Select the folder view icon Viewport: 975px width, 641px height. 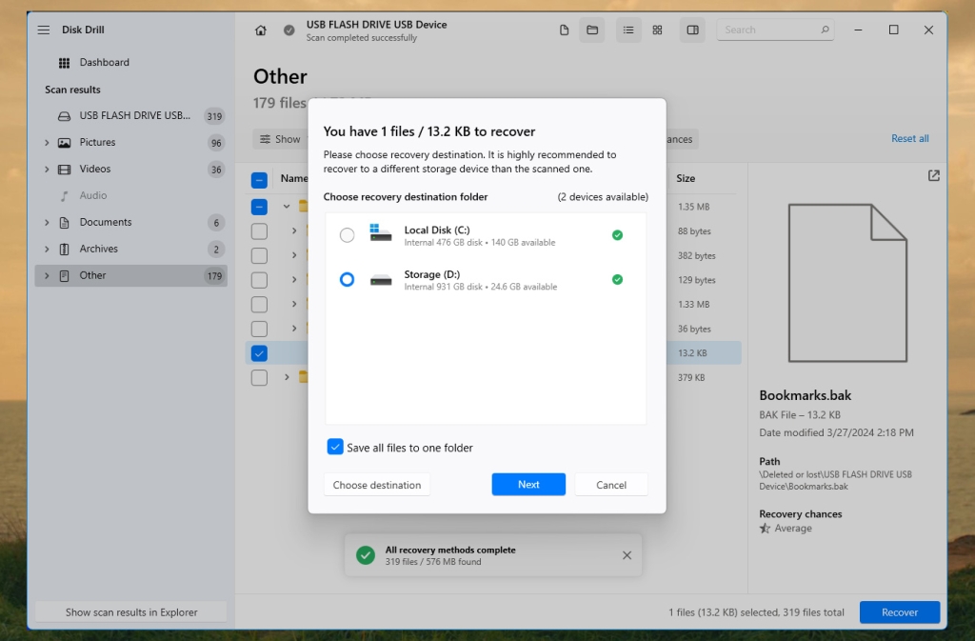592,30
